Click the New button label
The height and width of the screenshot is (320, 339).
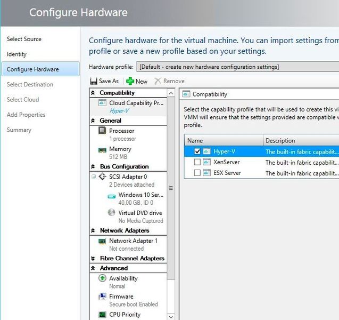click(x=142, y=82)
